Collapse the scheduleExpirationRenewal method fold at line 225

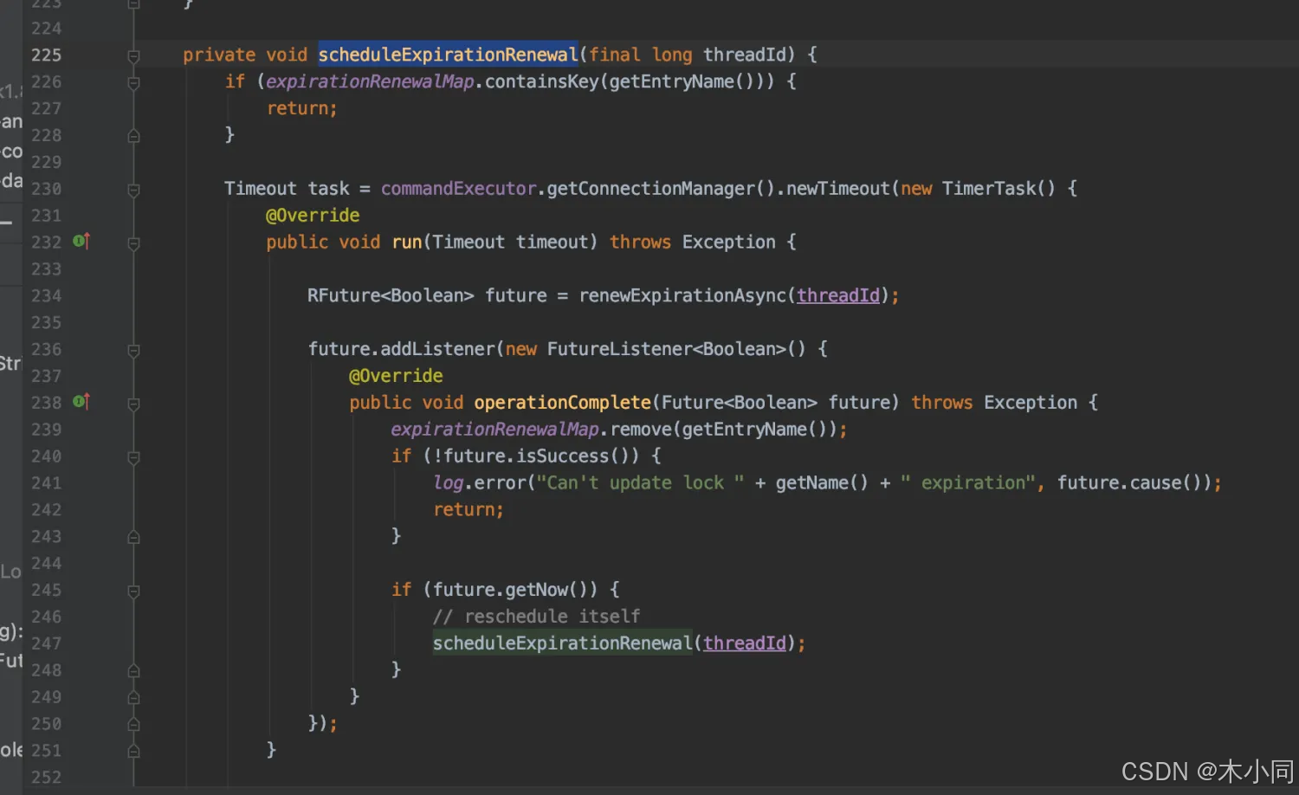pyautogui.click(x=133, y=56)
